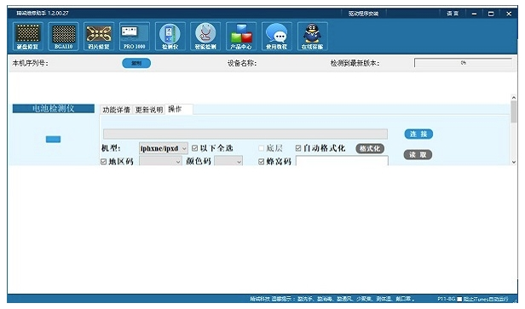Toggle the 蜂窝码 checkbox
The width and height of the screenshot is (525, 309).
coord(261,162)
